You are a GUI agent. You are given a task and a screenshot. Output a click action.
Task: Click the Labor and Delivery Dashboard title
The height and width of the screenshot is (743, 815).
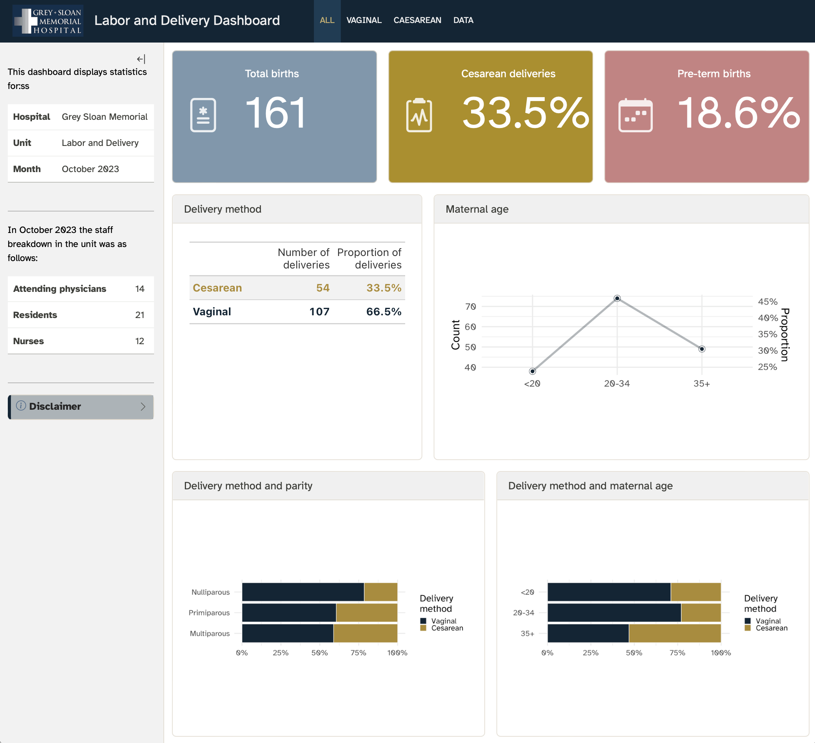coord(187,20)
